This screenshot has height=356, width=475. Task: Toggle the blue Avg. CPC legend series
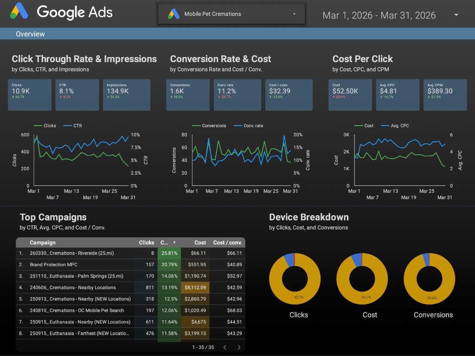tap(395, 126)
